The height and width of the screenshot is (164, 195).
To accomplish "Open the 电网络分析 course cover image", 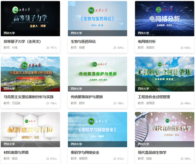I will (164, 18).
